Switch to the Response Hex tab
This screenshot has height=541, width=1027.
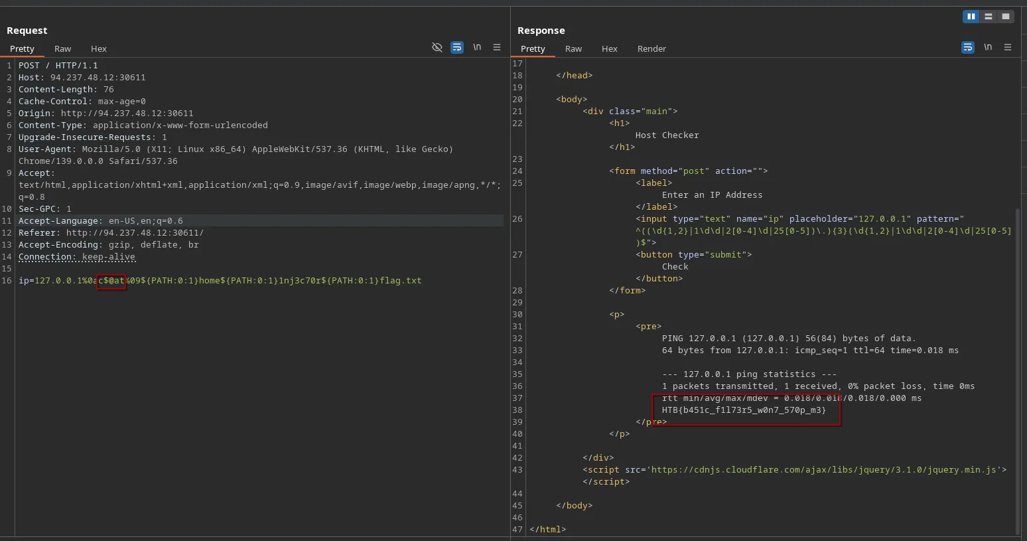click(610, 49)
